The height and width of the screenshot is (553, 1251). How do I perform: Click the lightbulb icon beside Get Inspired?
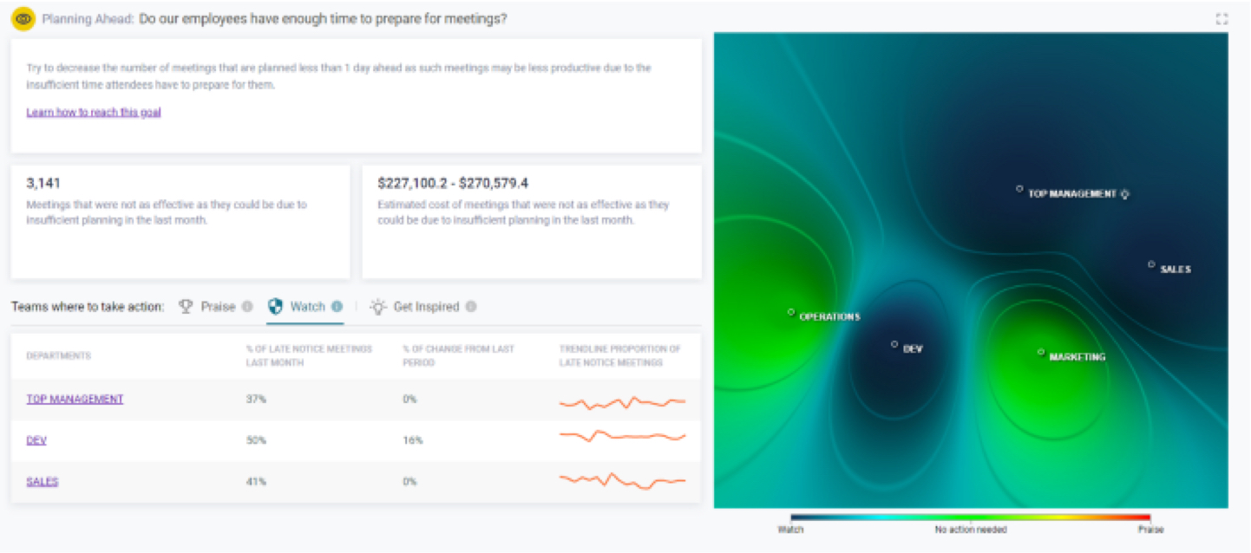tap(377, 306)
